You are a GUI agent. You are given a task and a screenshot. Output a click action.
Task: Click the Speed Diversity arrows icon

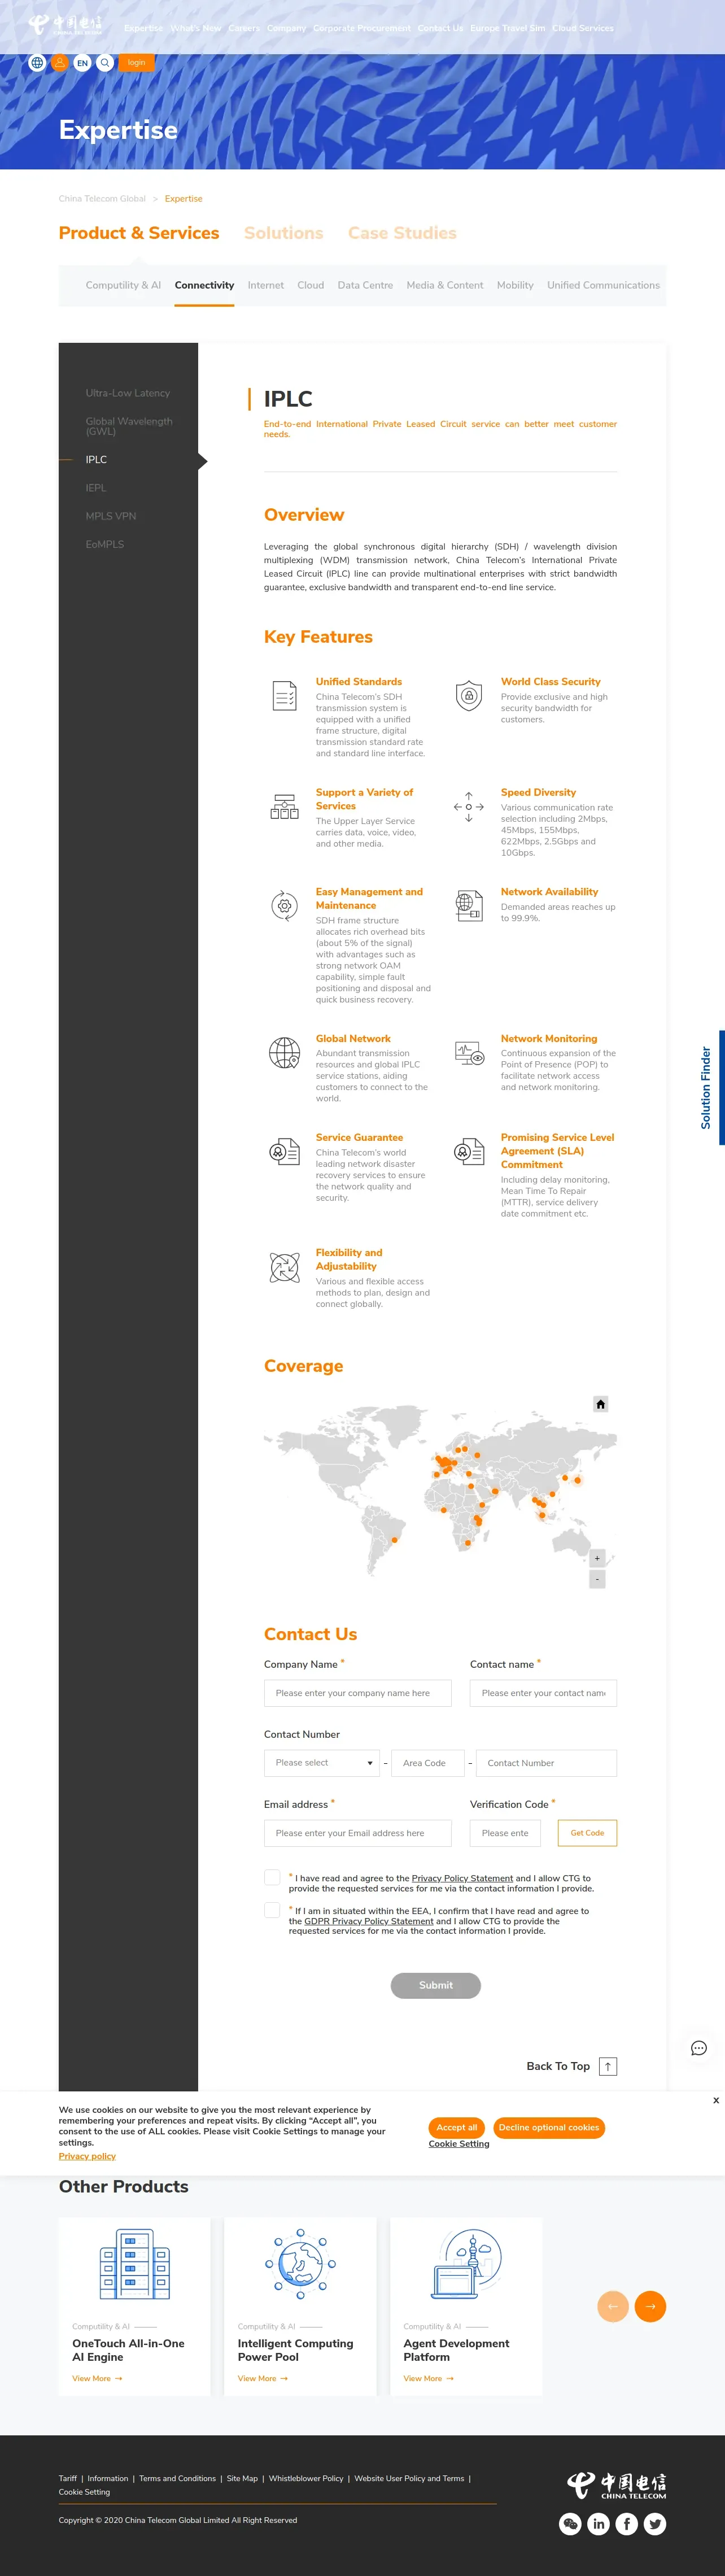469,807
